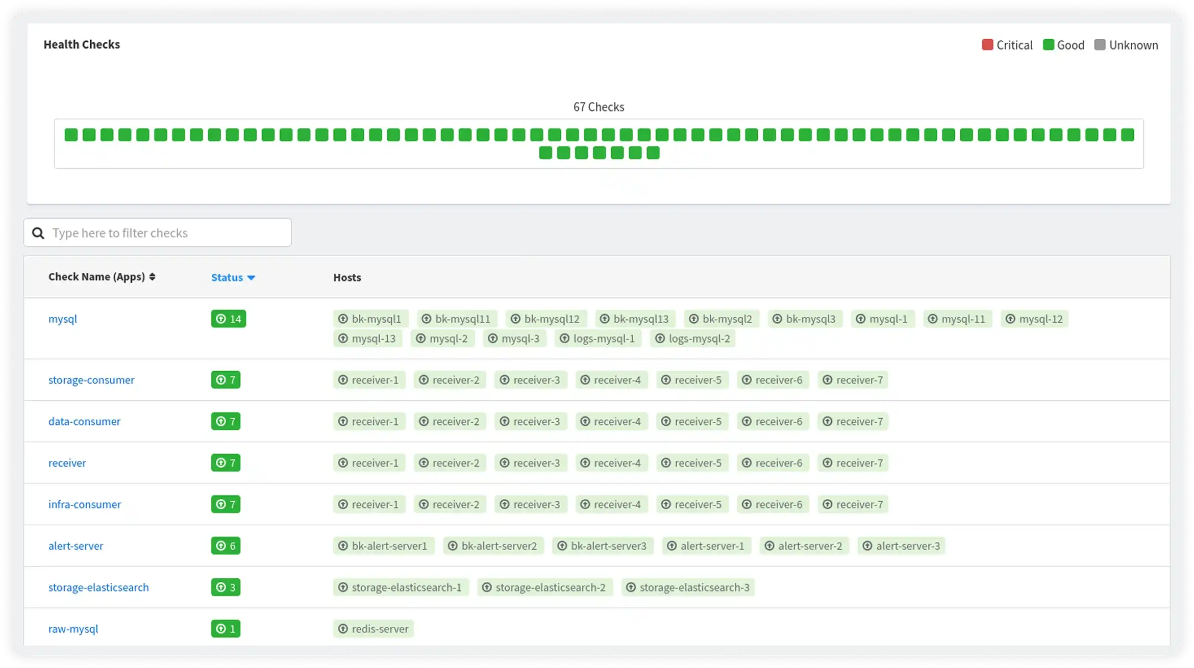Click mysql status badge showing 14

[x=228, y=319]
